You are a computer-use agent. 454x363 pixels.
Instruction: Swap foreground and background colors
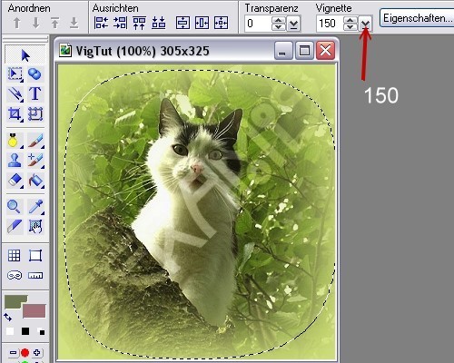8,318
